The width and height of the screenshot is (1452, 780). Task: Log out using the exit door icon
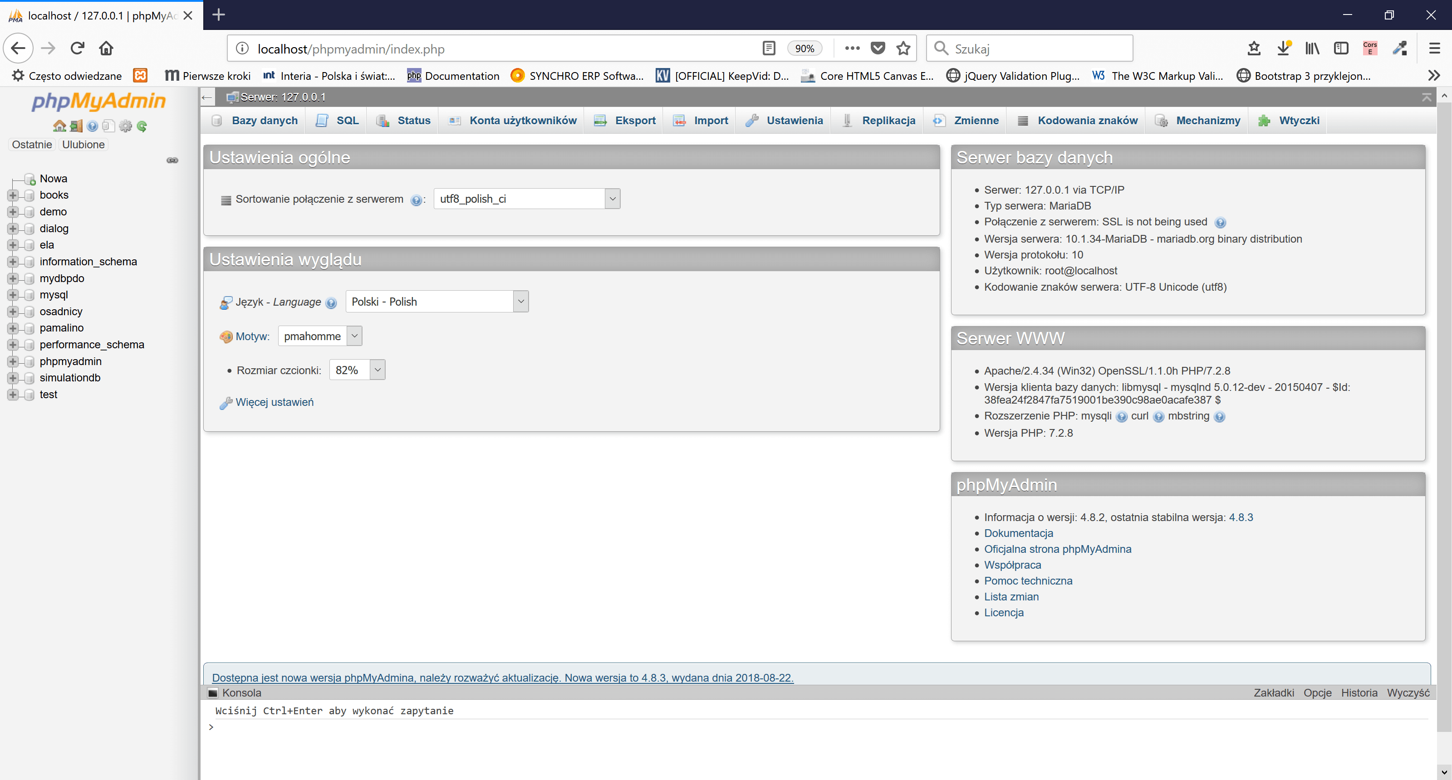click(76, 126)
